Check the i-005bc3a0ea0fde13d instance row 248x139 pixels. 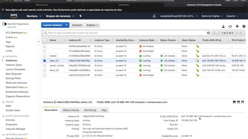pyautogui.click(x=45, y=46)
